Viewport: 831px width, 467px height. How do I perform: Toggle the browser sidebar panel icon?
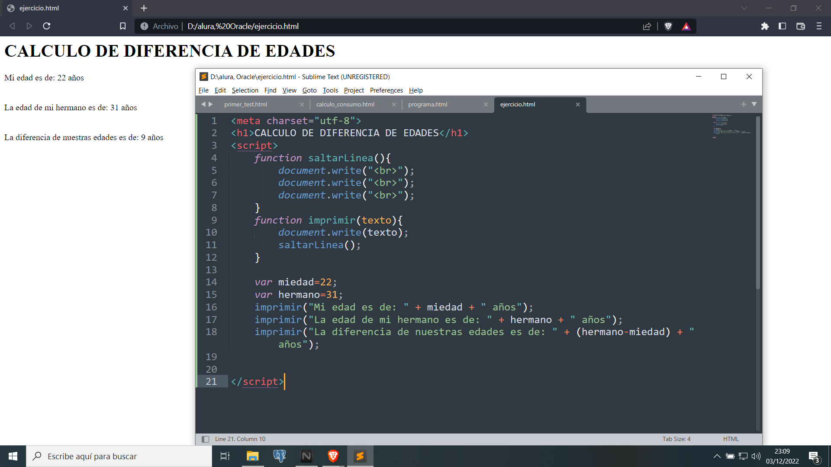pos(782,26)
